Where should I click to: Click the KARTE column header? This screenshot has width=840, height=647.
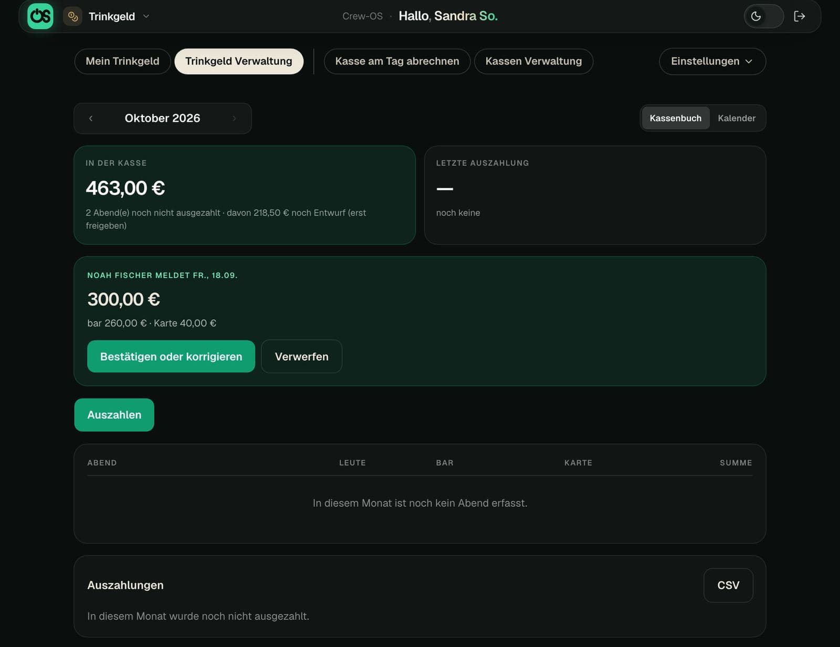coord(578,463)
